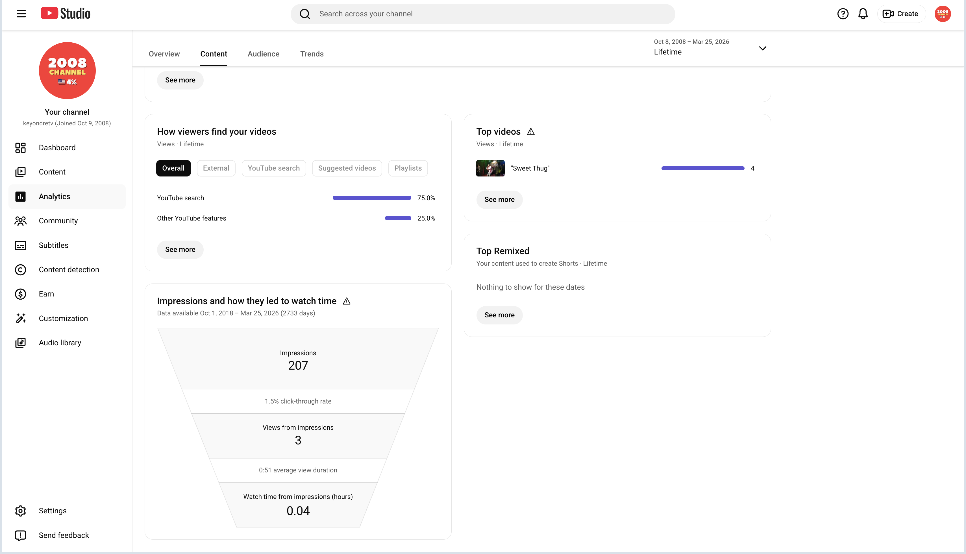Viewport: 966px width, 554px height.
Task: Click "Nothing to show for these dates"
Action: (x=530, y=287)
